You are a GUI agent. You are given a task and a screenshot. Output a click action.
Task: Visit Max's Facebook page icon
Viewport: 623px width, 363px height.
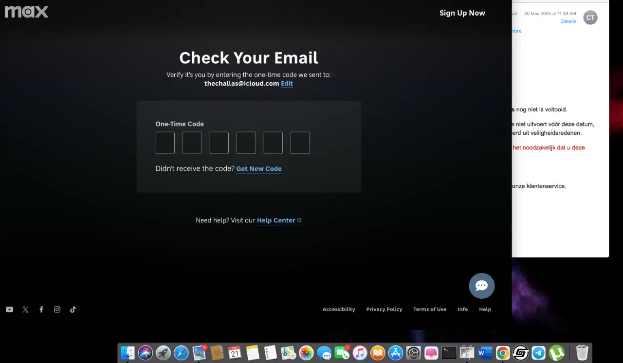[x=41, y=309]
